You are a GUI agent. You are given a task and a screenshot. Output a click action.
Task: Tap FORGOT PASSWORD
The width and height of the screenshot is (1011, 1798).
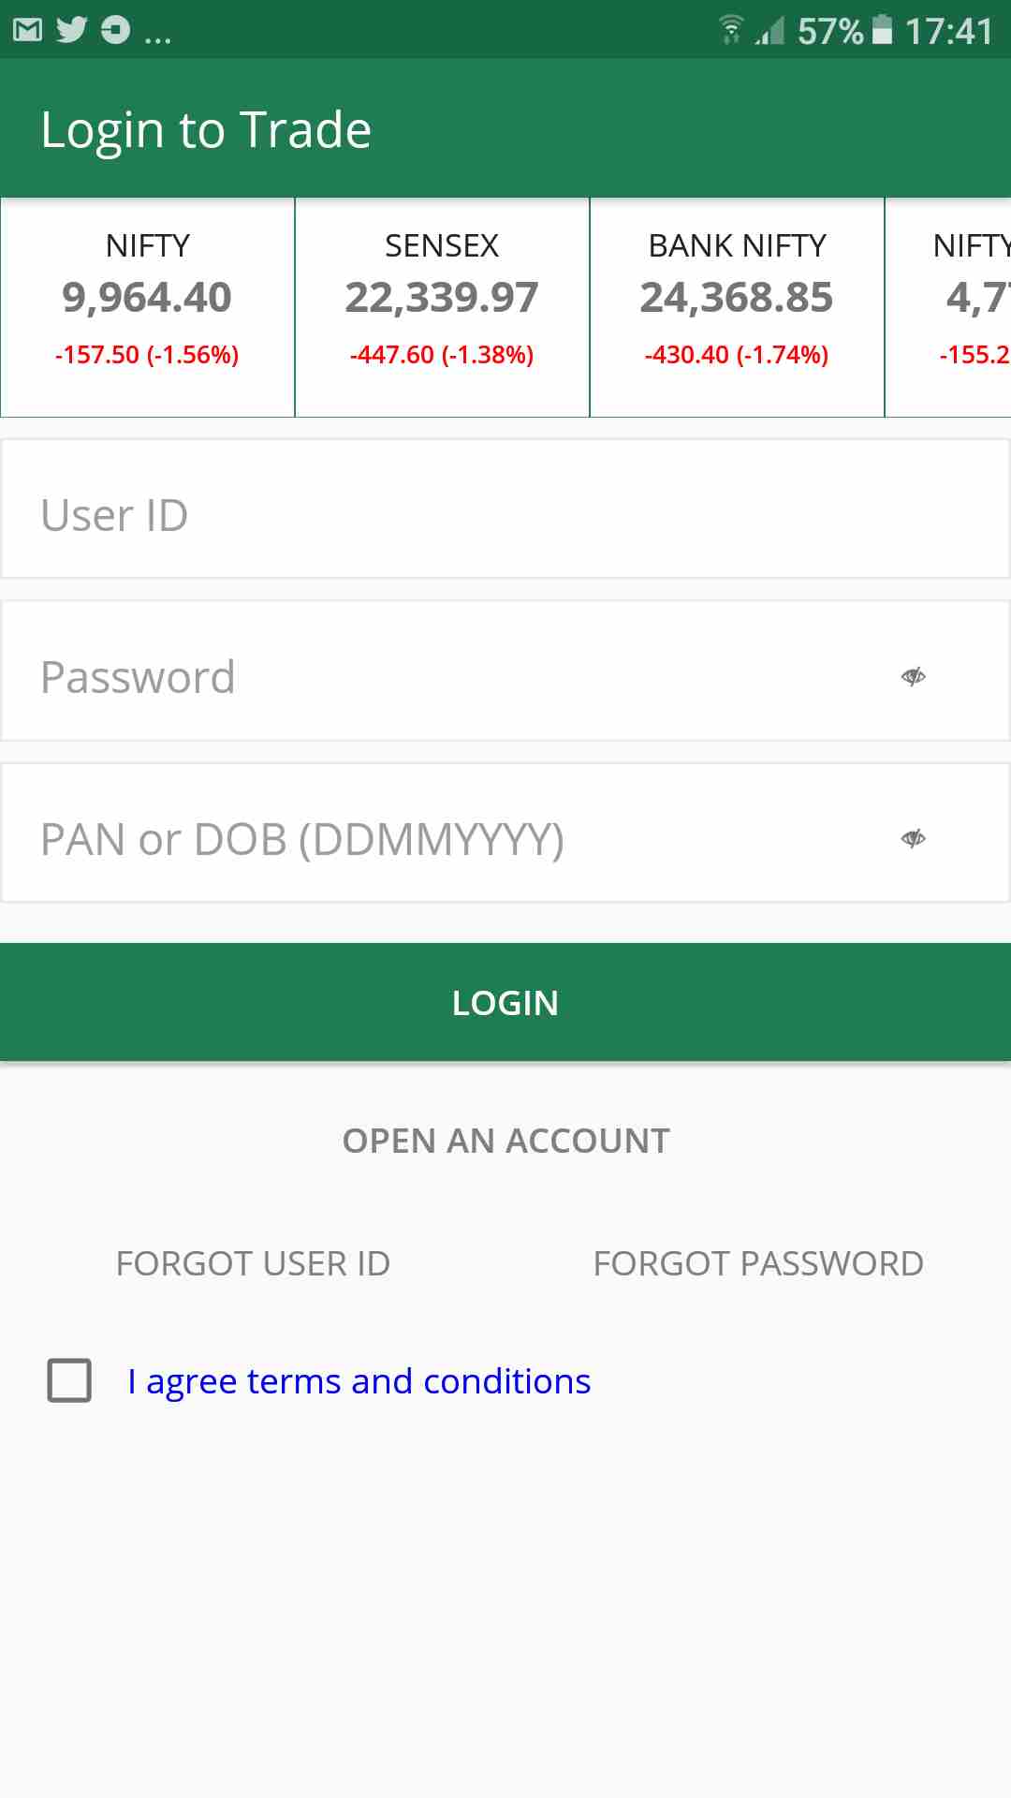coord(758,1263)
